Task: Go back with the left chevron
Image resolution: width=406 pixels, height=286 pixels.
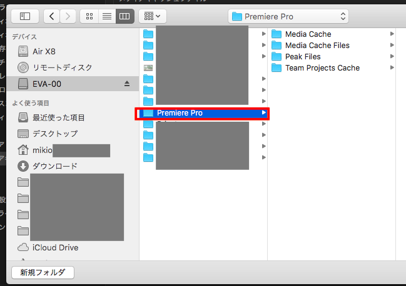Action: (51, 16)
